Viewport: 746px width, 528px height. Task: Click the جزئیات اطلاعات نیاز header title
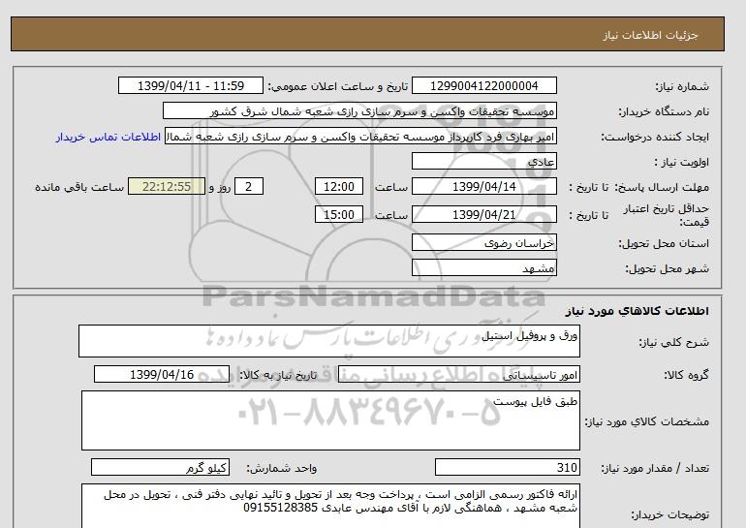(x=650, y=35)
